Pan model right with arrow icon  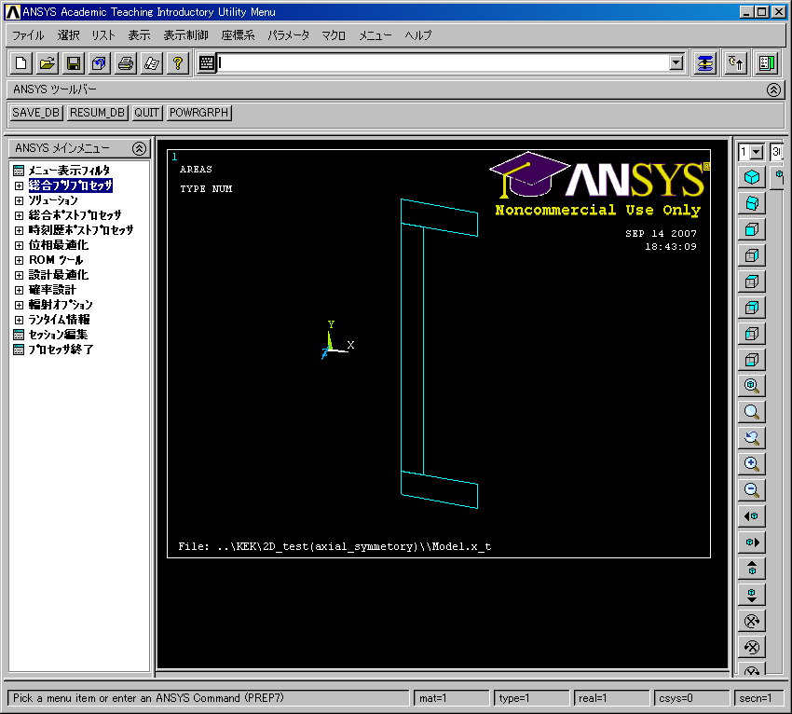click(x=752, y=542)
